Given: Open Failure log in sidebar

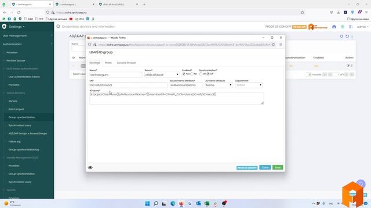Looking at the screenshot, I should click(14, 142).
